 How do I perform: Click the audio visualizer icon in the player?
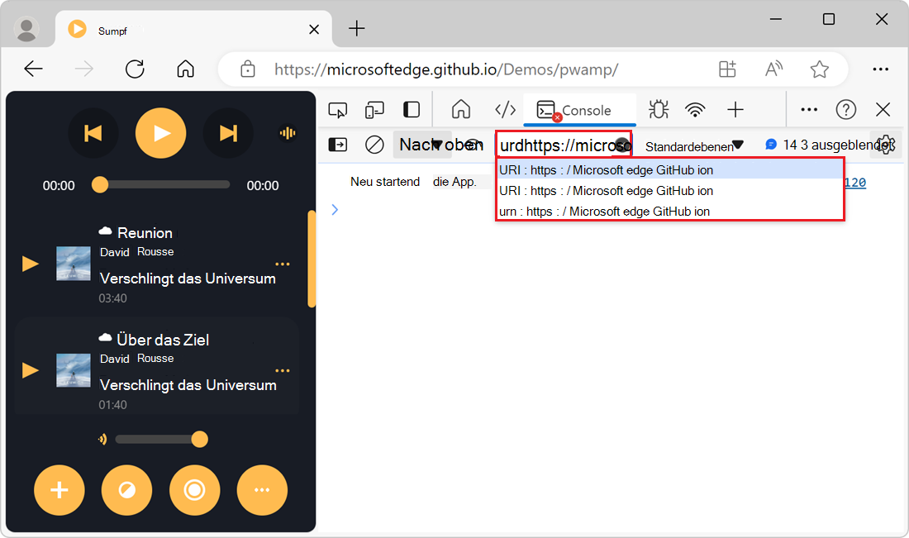pyautogui.click(x=287, y=132)
